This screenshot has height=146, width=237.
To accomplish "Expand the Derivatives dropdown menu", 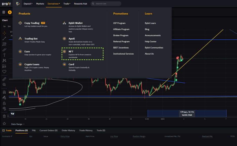I will click(x=54, y=4).
